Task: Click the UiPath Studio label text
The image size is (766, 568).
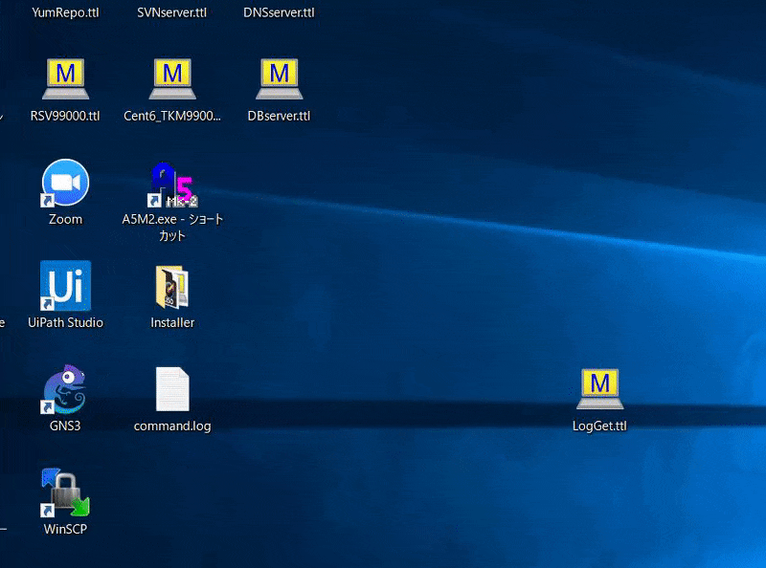Action: tap(65, 322)
